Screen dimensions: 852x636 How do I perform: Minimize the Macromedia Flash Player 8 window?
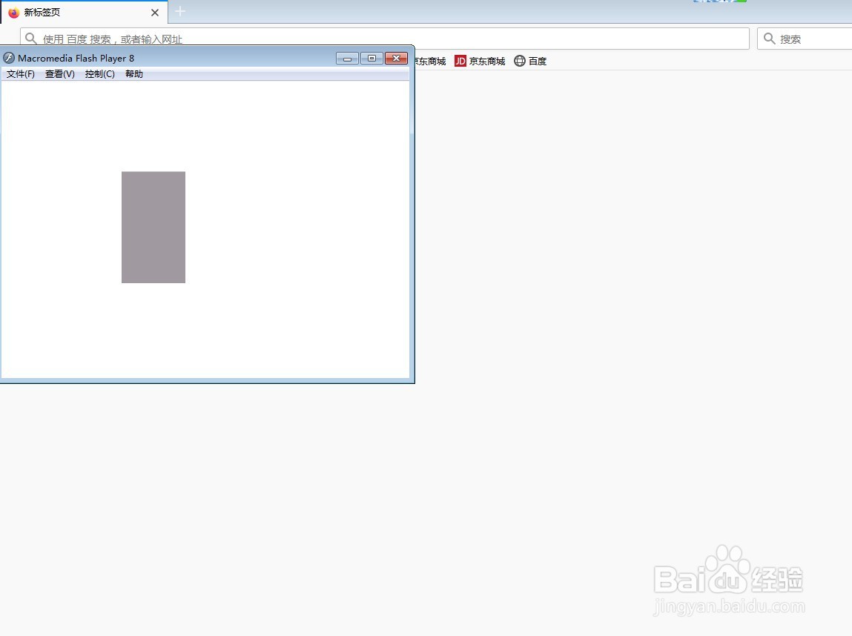click(347, 58)
